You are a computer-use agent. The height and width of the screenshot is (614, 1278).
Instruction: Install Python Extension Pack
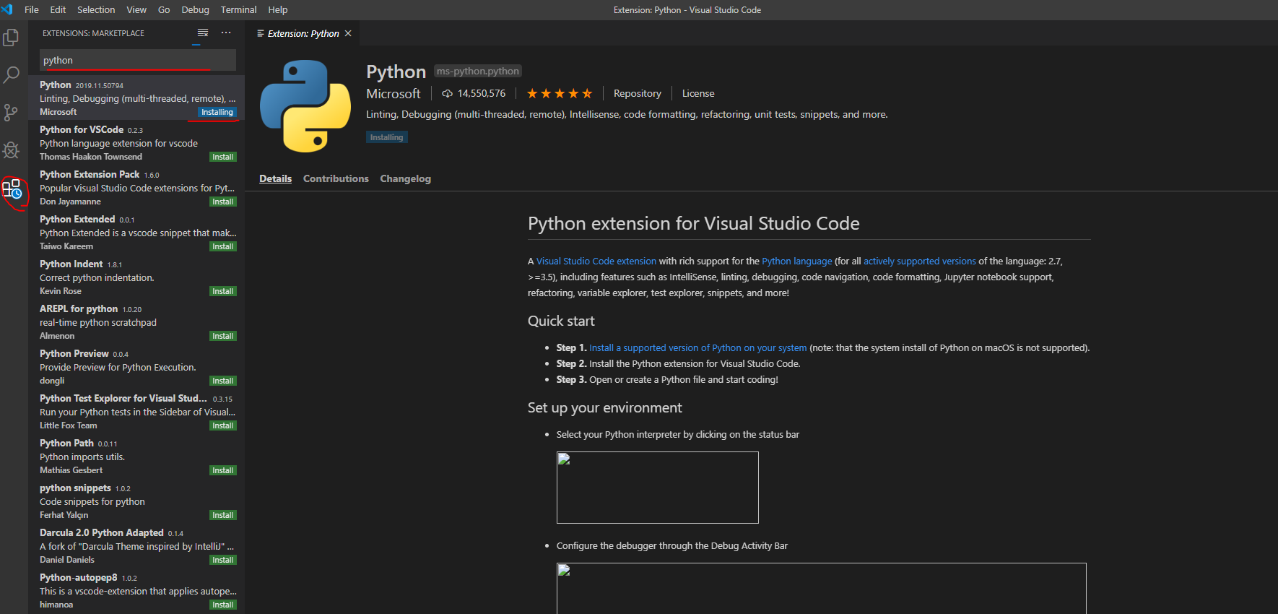[222, 202]
